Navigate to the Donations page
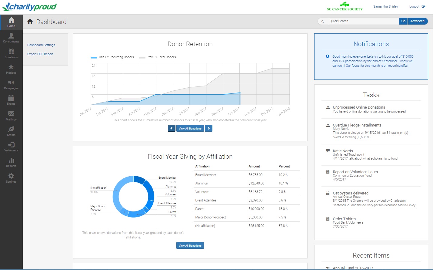This screenshot has width=433, height=270. tap(11, 53)
